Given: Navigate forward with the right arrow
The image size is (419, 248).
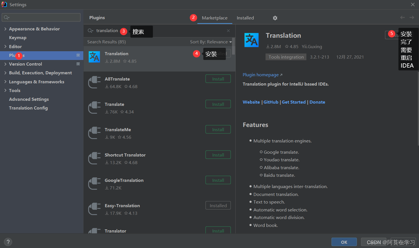Looking at the screenshot, I should pyautogui.click(x=412, y=17).
